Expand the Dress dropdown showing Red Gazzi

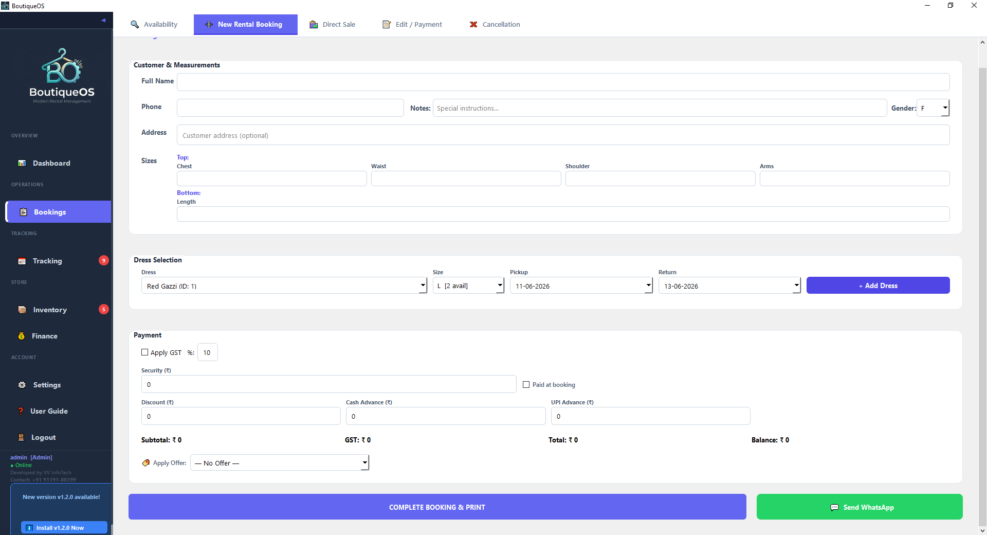tap(284, 286)
